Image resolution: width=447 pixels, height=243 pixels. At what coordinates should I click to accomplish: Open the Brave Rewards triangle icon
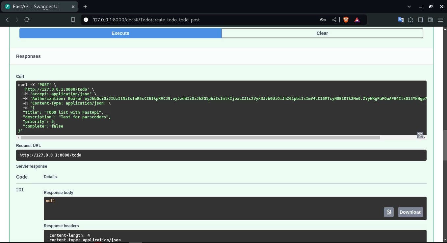click(357, 20)
